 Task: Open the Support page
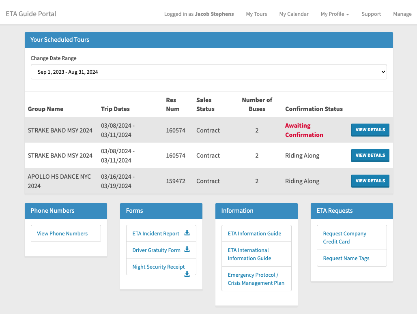[371, 14]
